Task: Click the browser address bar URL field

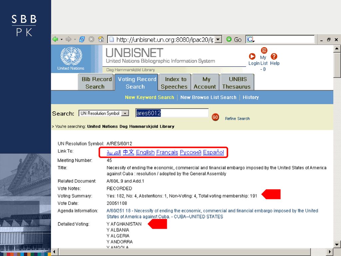Action: point(165,39)
